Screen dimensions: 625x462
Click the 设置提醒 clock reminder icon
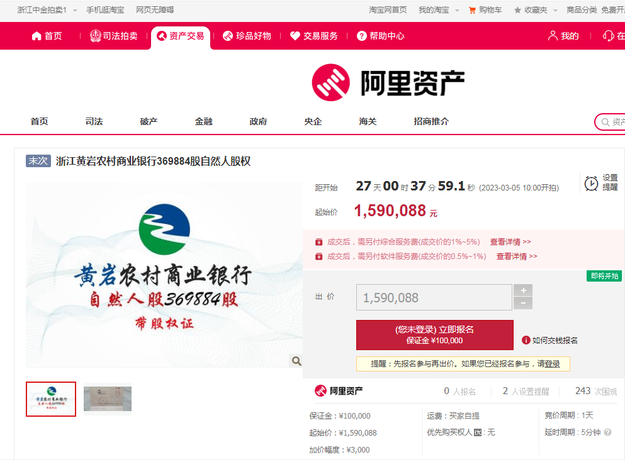(591, 183)
